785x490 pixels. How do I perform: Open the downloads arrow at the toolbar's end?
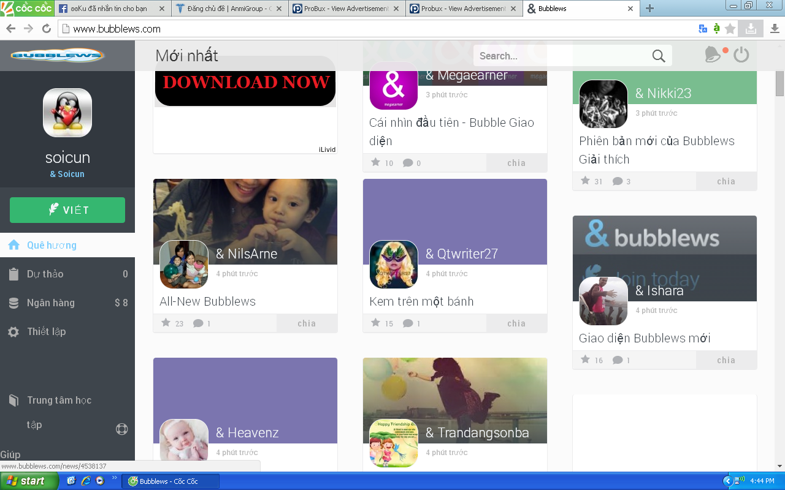(x=775, y=28)
